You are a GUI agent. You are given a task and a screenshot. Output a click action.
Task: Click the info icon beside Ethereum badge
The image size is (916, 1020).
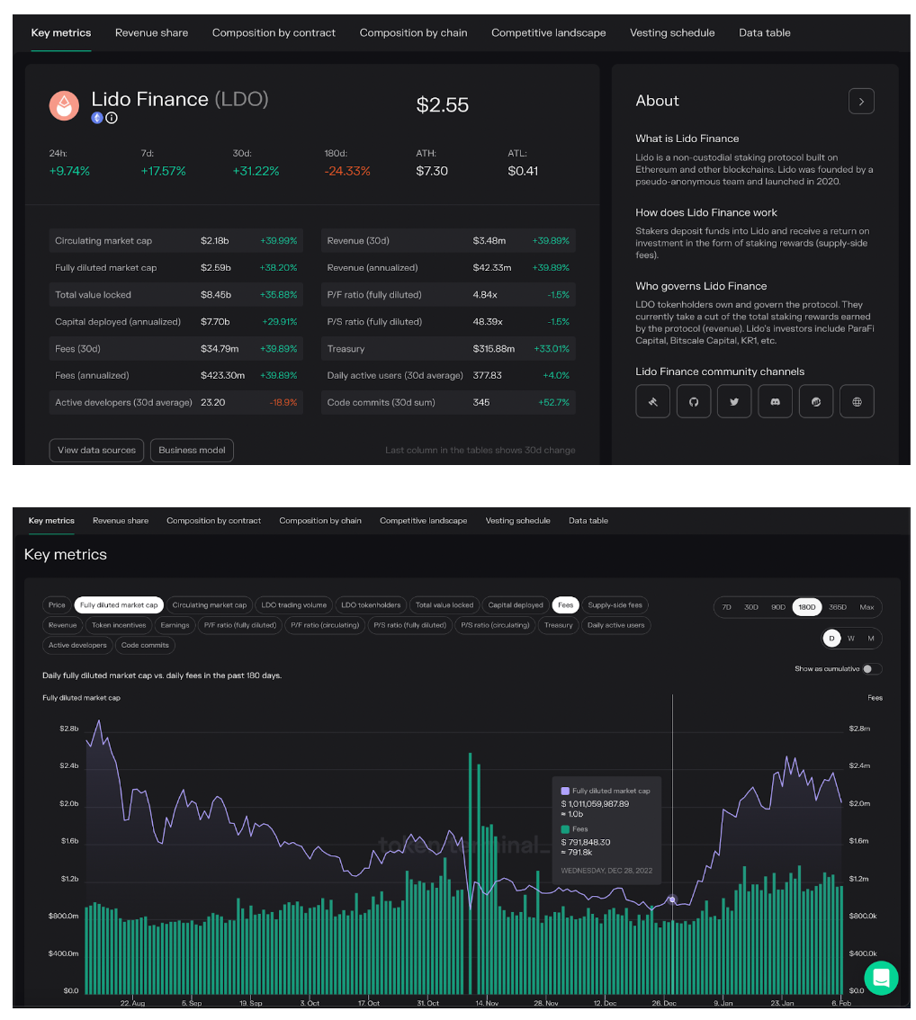112,118
